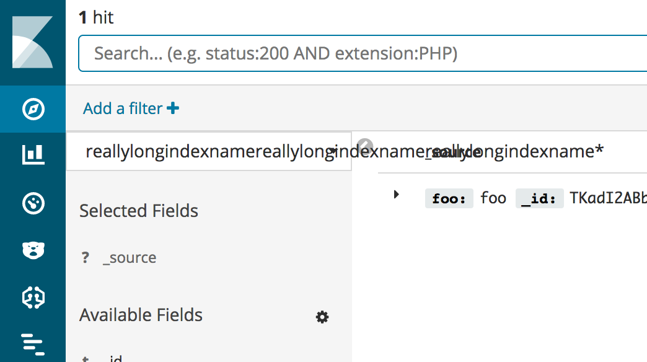647x362 pixels.
Task: Open Dev Tools in the sidebar
Action: 33,298
